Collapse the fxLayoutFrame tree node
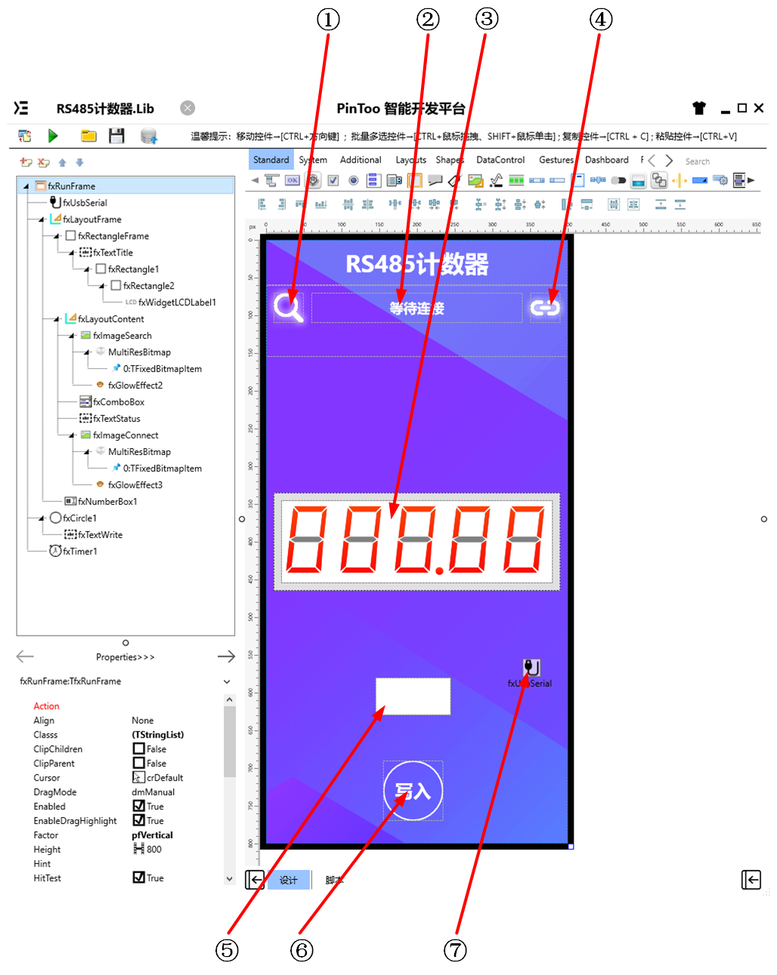Image resolution: width=777 pixels, height=975 pixels. (42, 219)
